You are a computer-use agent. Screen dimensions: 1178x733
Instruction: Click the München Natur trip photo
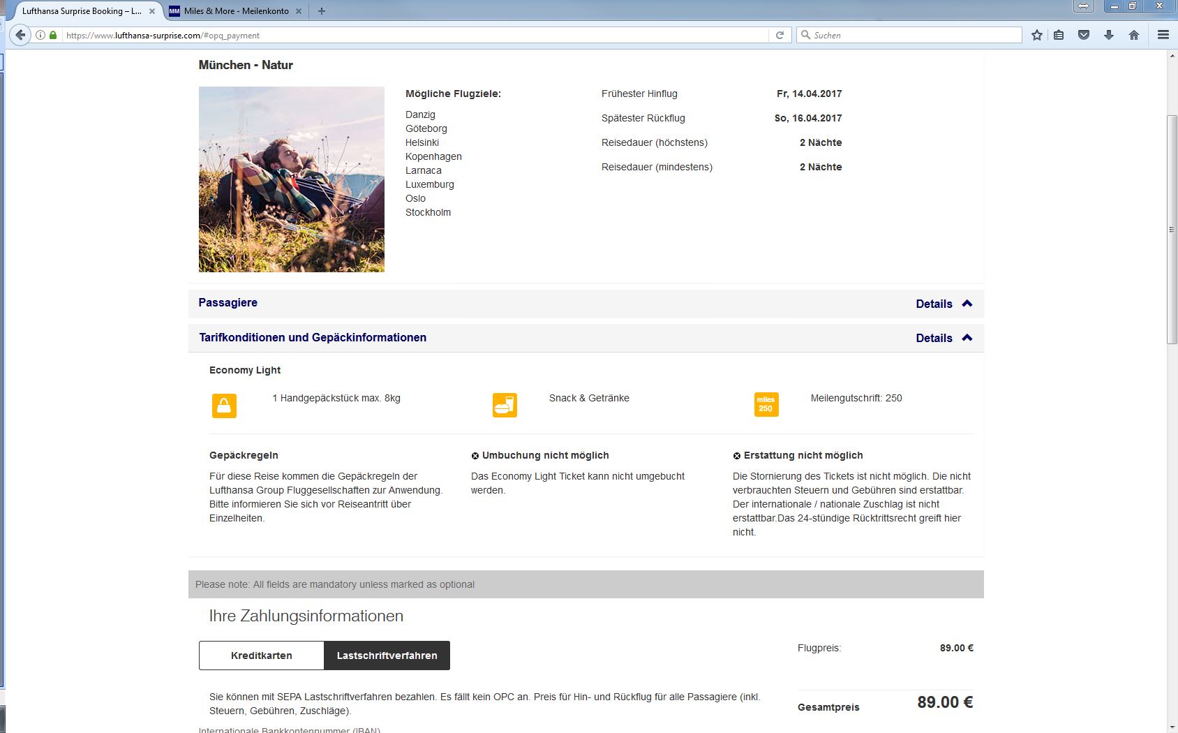pos(291,179)
